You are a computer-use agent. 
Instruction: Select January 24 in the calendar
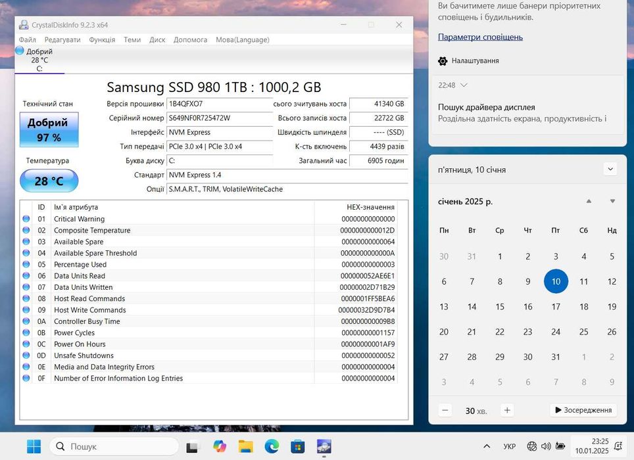coord(556,332)
